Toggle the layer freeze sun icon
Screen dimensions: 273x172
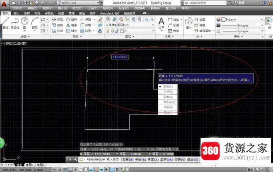112,31
